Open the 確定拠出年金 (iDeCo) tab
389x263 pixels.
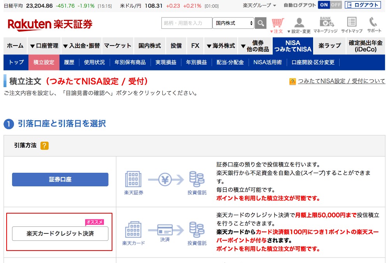tap(366, 46)
